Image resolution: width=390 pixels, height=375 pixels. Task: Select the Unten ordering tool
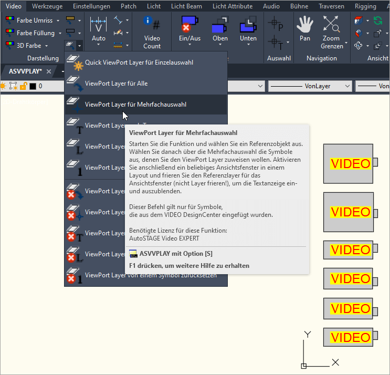click(248, 25)
